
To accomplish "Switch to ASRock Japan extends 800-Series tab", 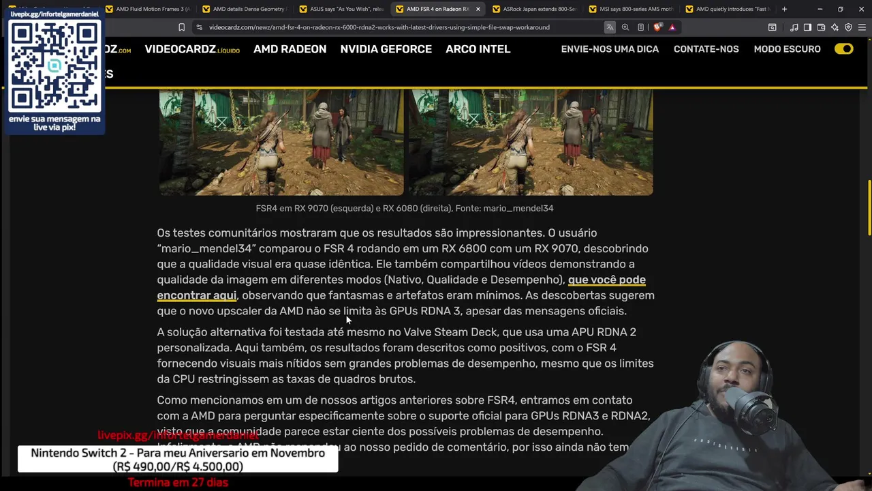I will (535, 9).
